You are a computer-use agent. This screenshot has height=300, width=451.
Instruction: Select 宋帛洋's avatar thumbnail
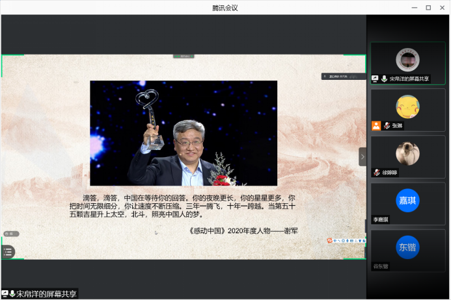[x=407, y=60]
